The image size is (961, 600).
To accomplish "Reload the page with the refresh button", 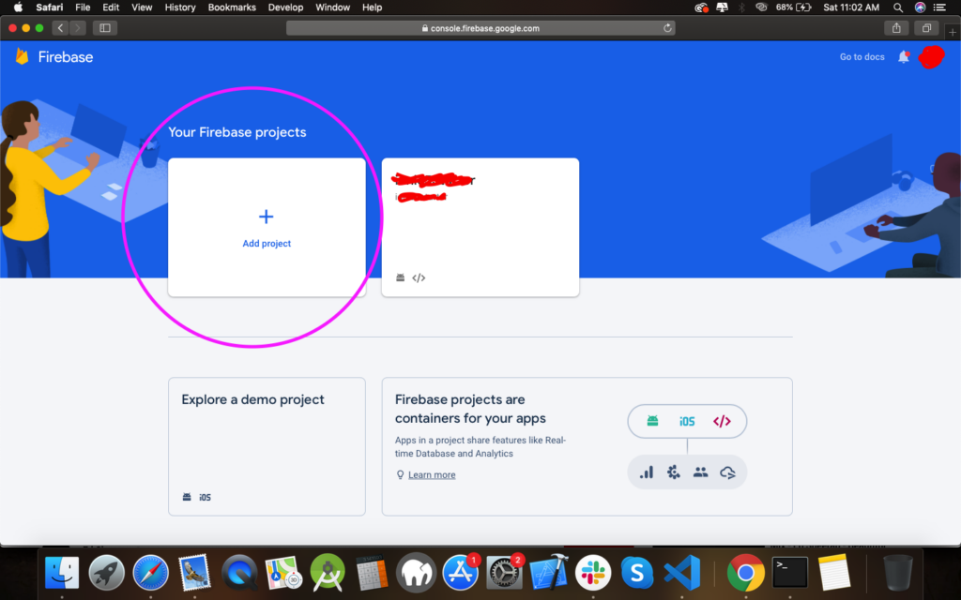I will click(666, 27).
